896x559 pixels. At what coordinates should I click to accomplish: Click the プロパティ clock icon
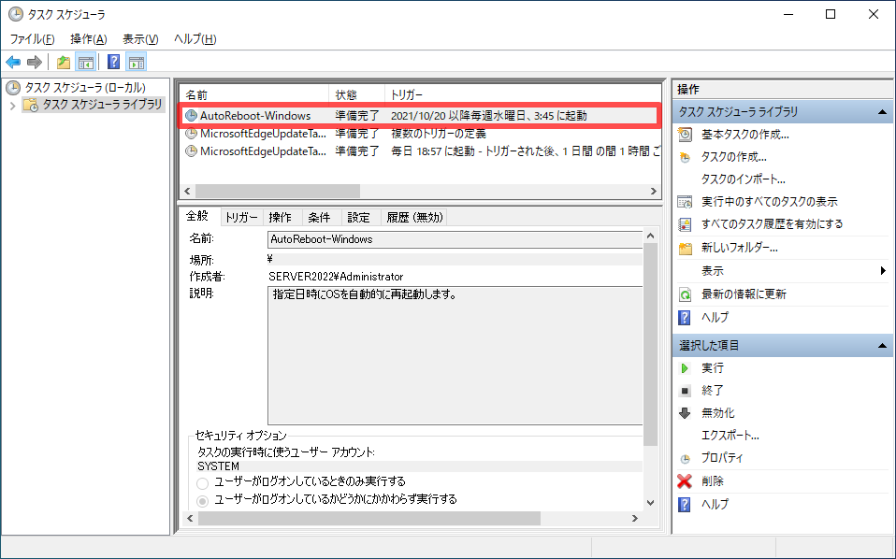coord(685,458)
